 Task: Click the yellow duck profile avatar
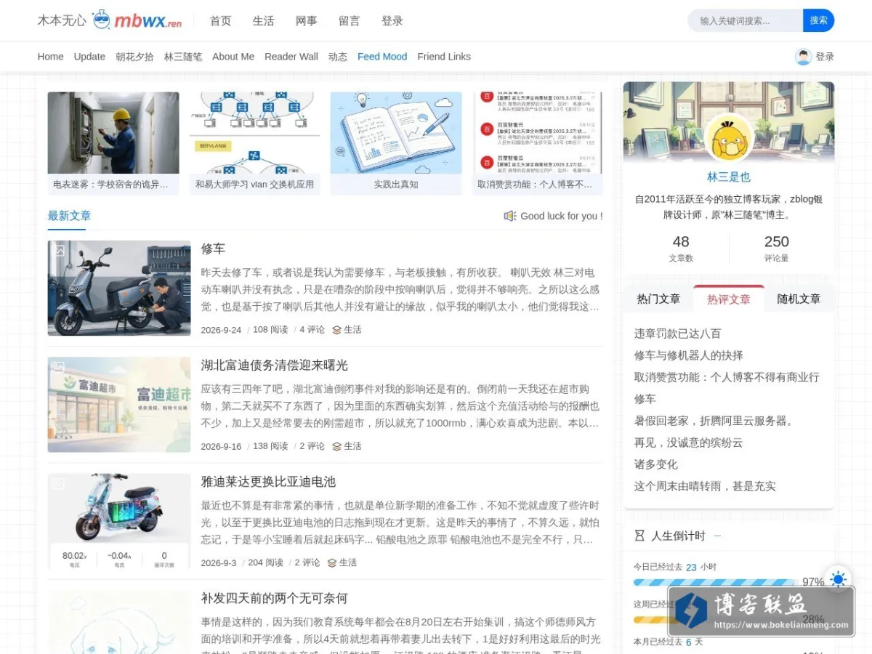click(729, 138)
